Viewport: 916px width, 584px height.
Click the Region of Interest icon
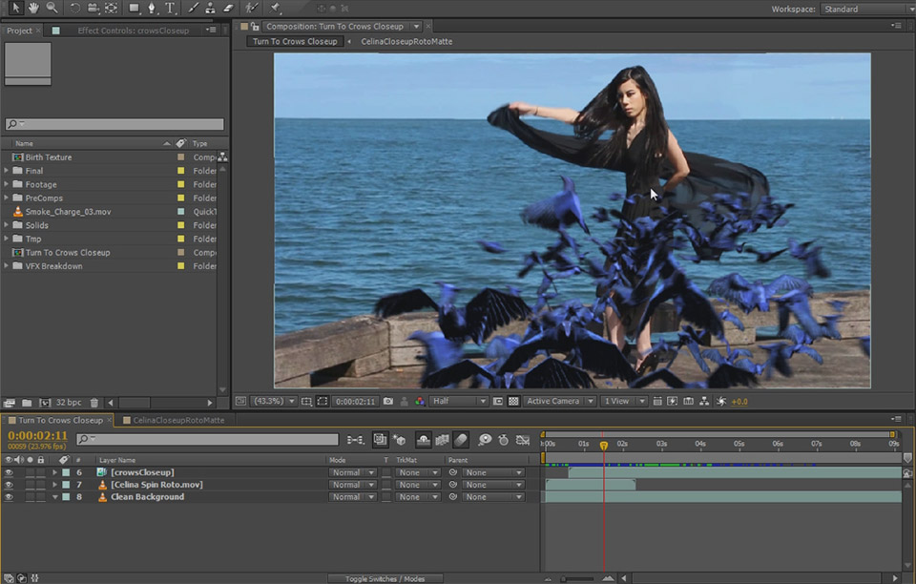[x=322, y=401]
